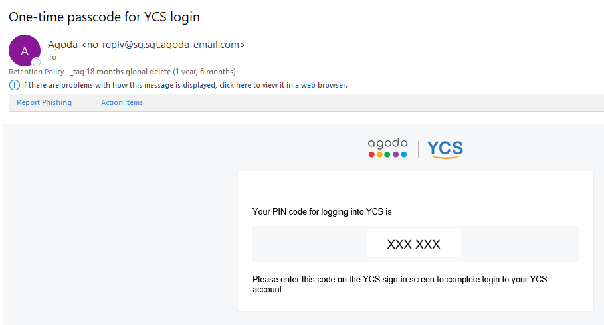
Task: Click the agoda logo in email header
Action: pyautogui.click(x=387, y=148)
